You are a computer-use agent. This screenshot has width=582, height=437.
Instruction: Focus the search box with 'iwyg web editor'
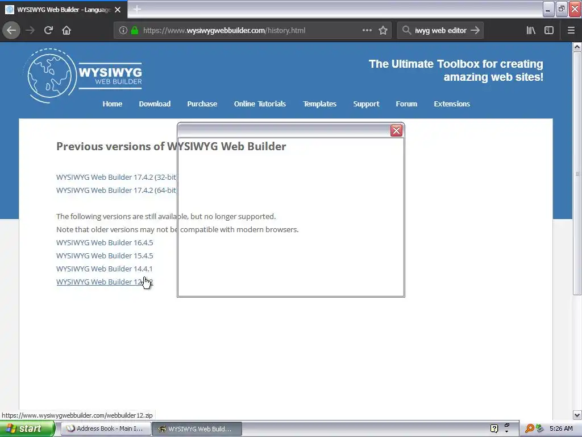440,31
